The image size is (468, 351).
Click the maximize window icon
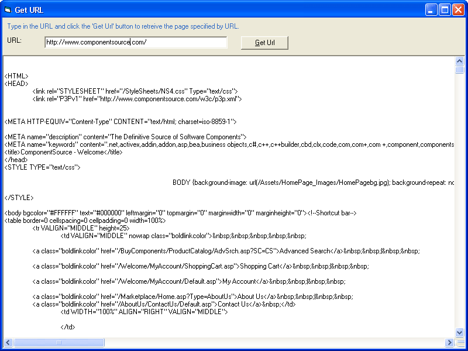(x=445, y=9)
